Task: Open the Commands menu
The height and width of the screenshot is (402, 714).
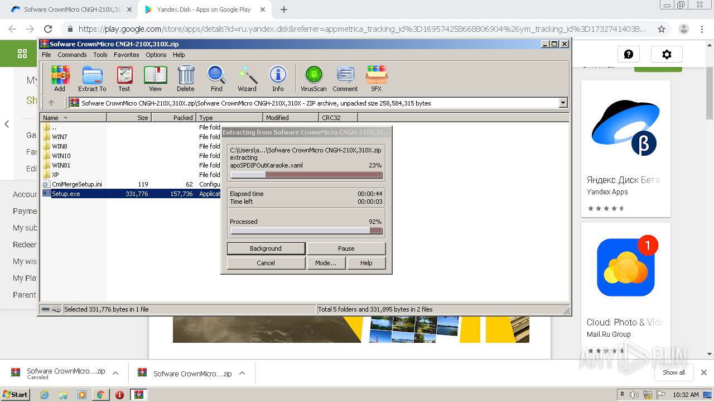Action: (72, 55)
